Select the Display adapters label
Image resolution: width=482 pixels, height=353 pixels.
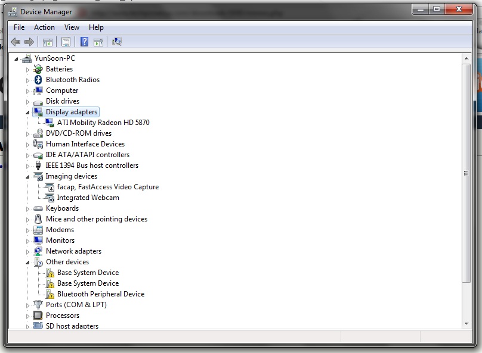click(72, 112)
